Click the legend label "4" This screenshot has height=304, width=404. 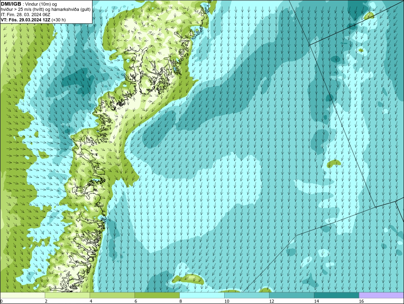tap(91, 301)
